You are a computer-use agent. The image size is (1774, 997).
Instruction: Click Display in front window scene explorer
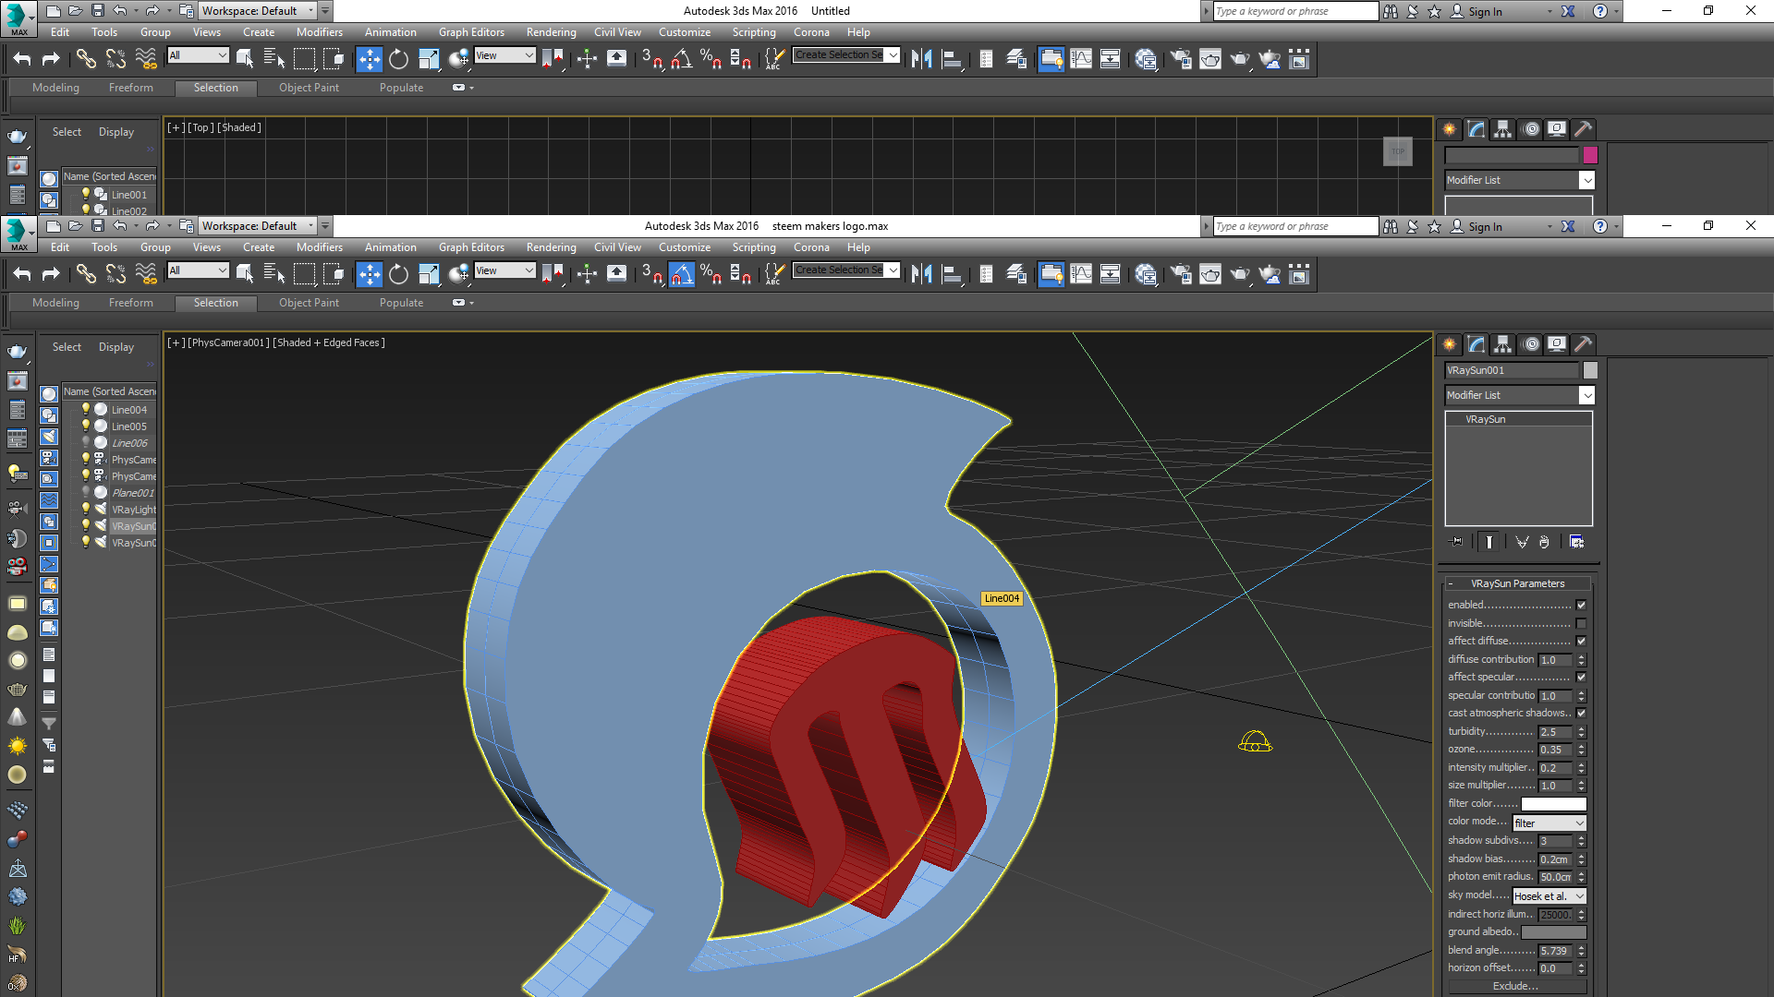(116, 347)
